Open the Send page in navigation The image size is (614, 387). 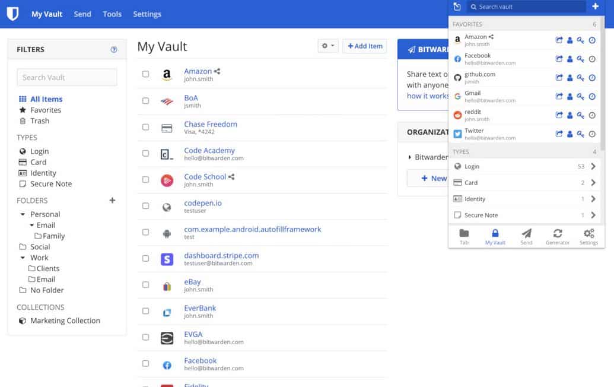(x=82, y=14)
